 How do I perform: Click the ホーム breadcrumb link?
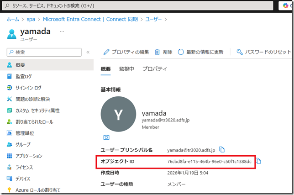point(12,19)
